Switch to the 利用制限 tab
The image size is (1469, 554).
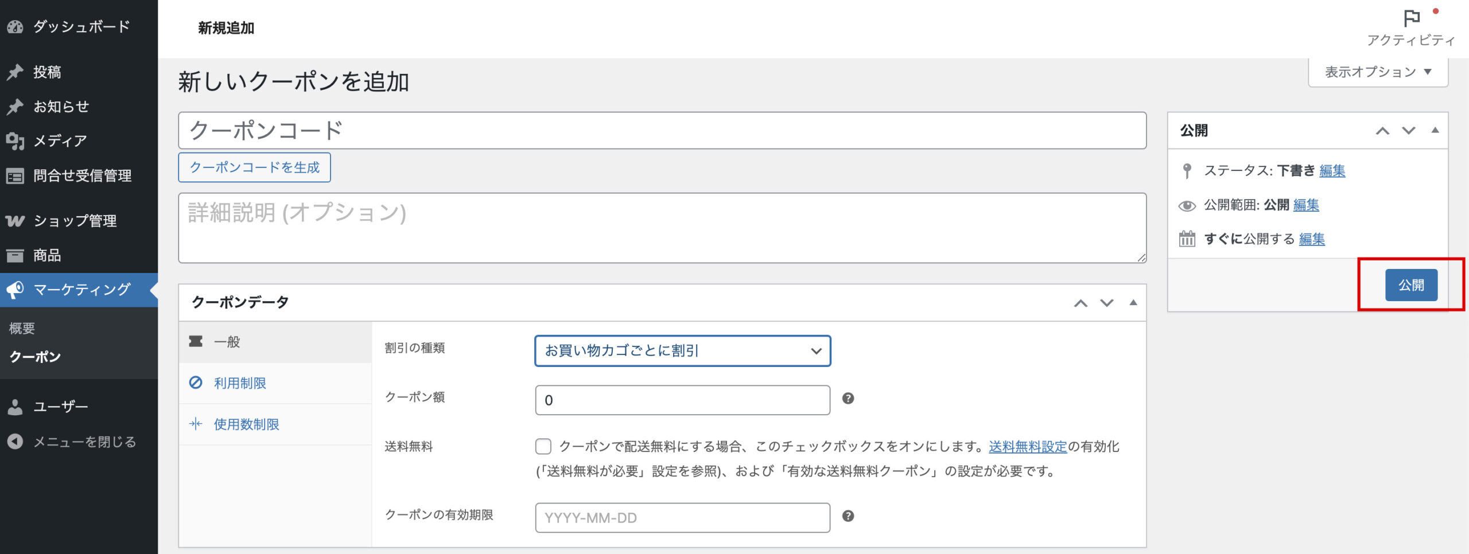240,383
